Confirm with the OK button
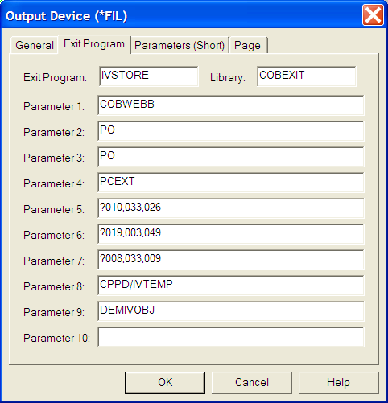Image resolution: width=388 pixels, height=403 pixels. pyautogui.click(x=165, y=383)
